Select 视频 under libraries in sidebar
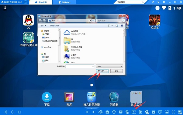Screen dimensions: 183x115 click(46, 57)
